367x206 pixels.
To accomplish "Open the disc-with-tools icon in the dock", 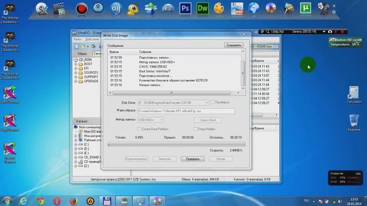I will point(42,9).
